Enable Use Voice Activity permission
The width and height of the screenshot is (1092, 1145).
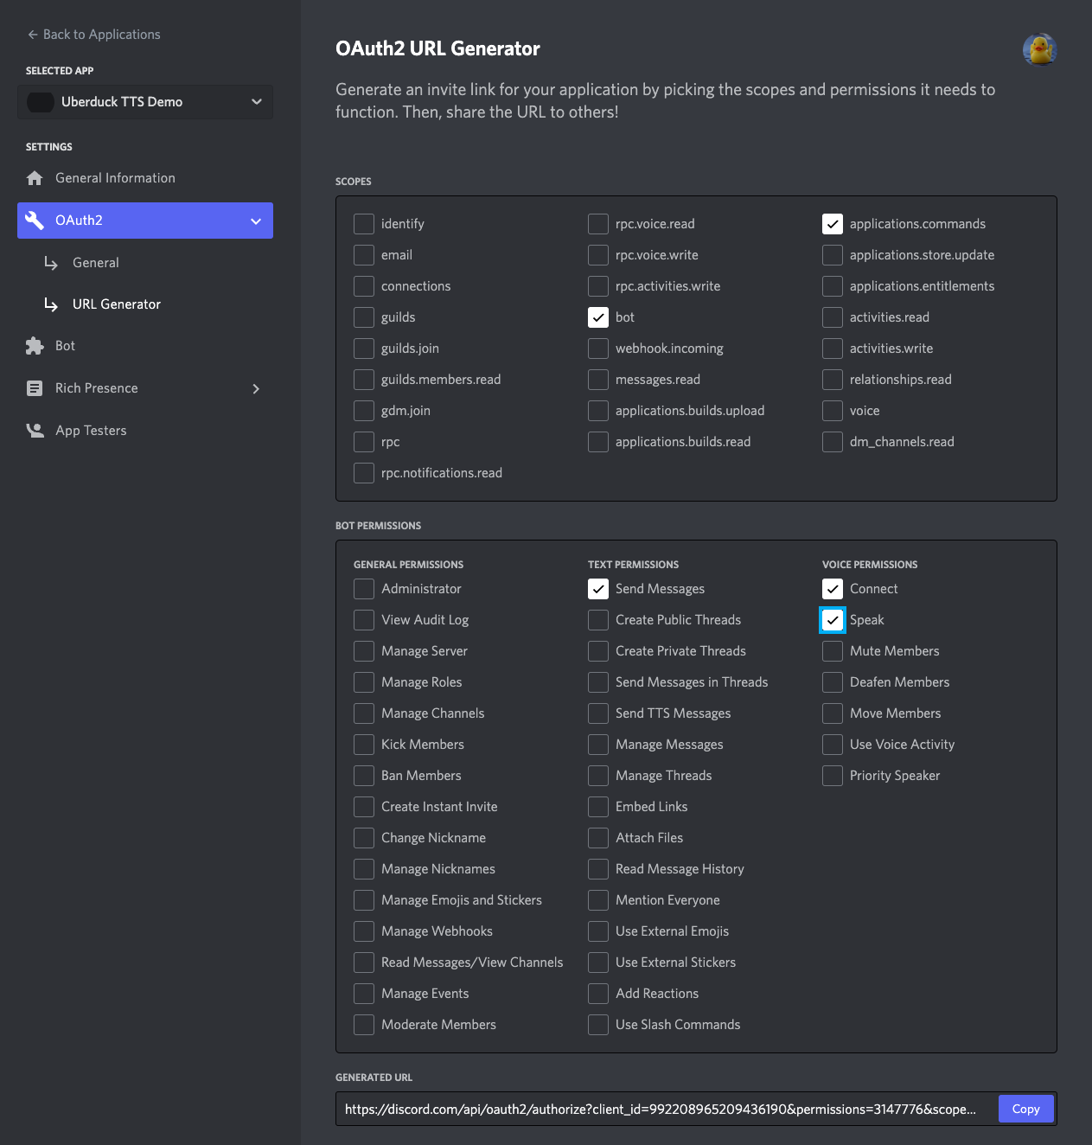click(833, 745)
